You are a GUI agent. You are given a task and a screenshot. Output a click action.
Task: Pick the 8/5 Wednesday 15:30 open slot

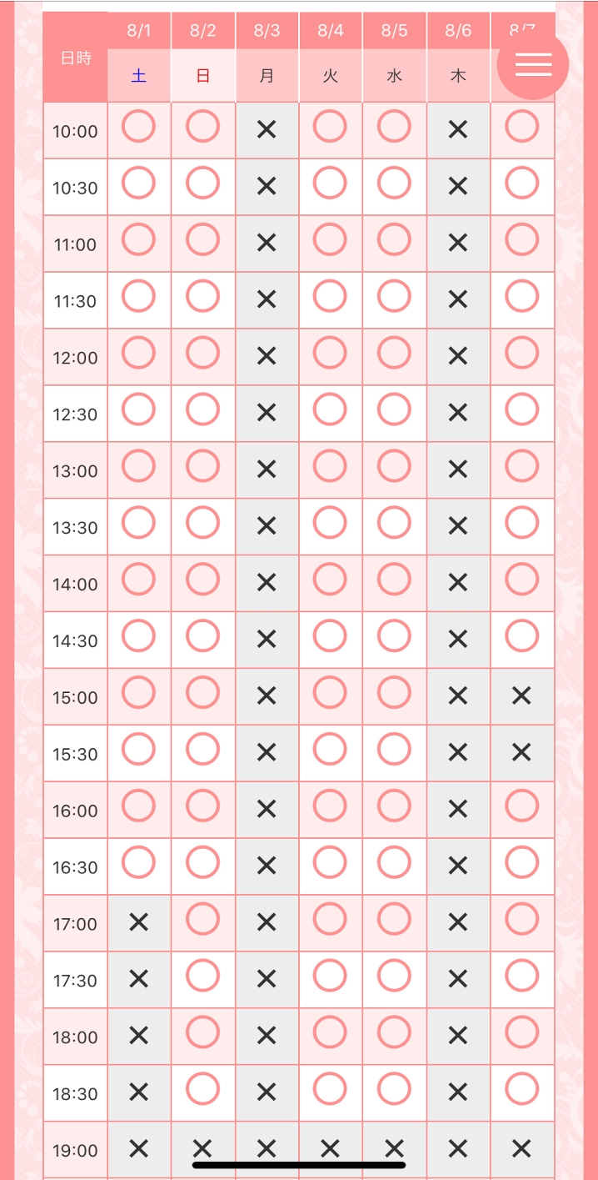coord(394,749)
